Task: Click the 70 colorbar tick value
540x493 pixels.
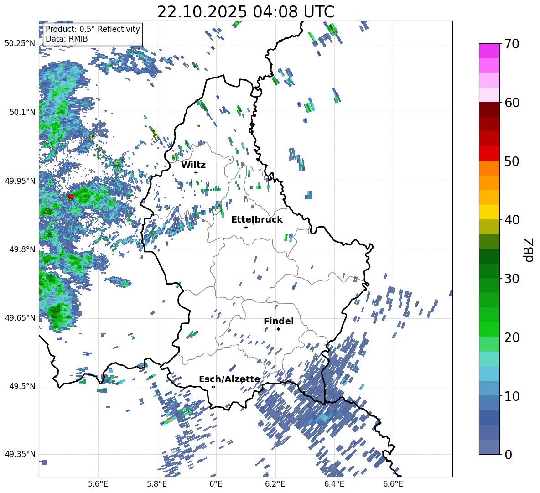Action: (x=512, y=44)
